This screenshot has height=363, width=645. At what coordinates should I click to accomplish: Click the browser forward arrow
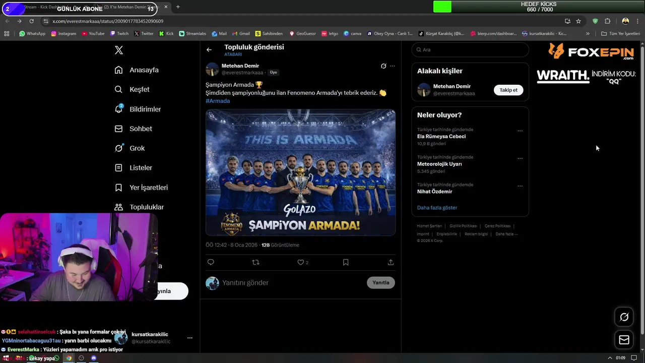tap(19, 21)
